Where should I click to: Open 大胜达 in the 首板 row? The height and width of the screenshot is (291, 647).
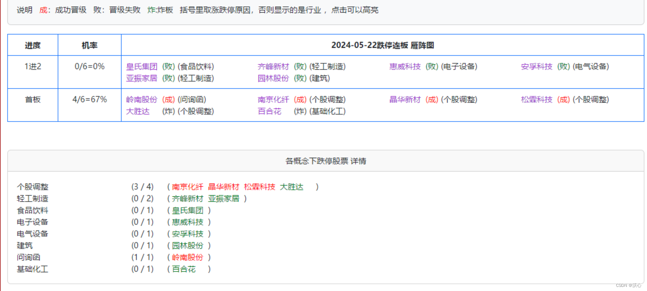138,112
